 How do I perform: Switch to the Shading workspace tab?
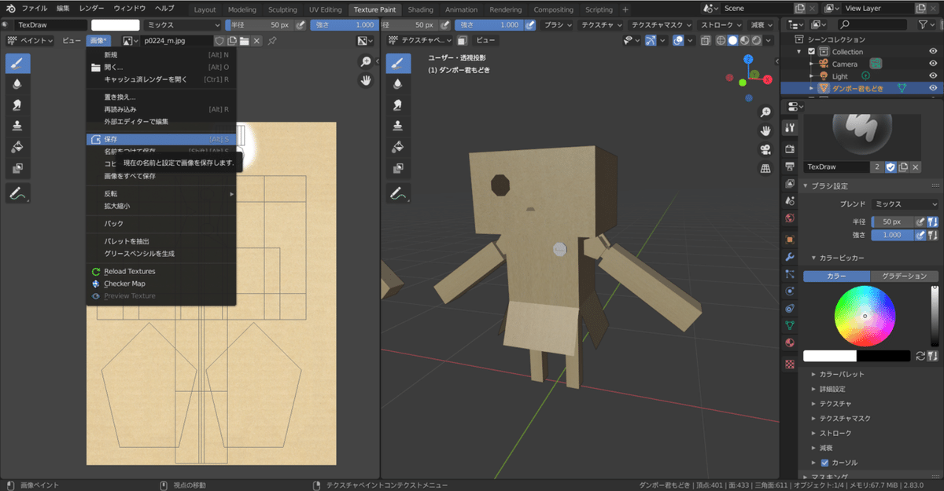click(420, 9)
